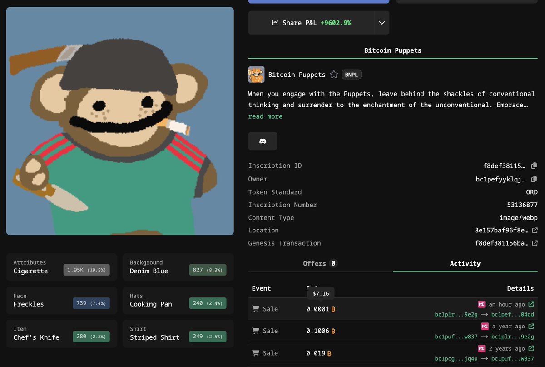Open external link for a year ago sale
545x367 pixels.
[531, 326]
